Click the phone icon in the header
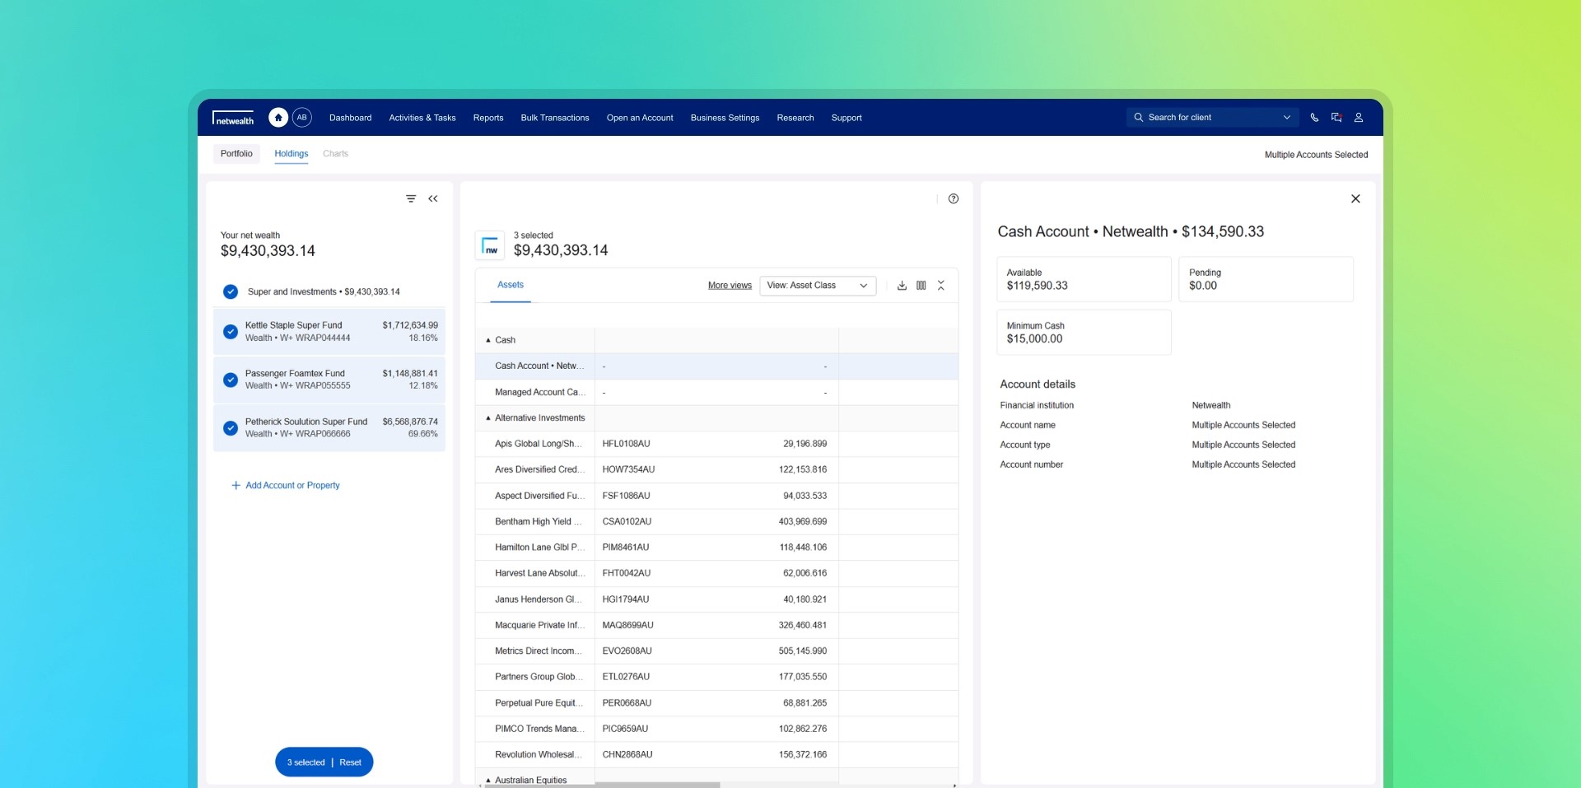The image size is (1581, 788). (x=1314, y=118)
